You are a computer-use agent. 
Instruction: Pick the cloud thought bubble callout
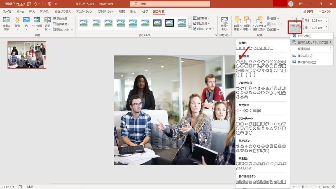[250, 164]
